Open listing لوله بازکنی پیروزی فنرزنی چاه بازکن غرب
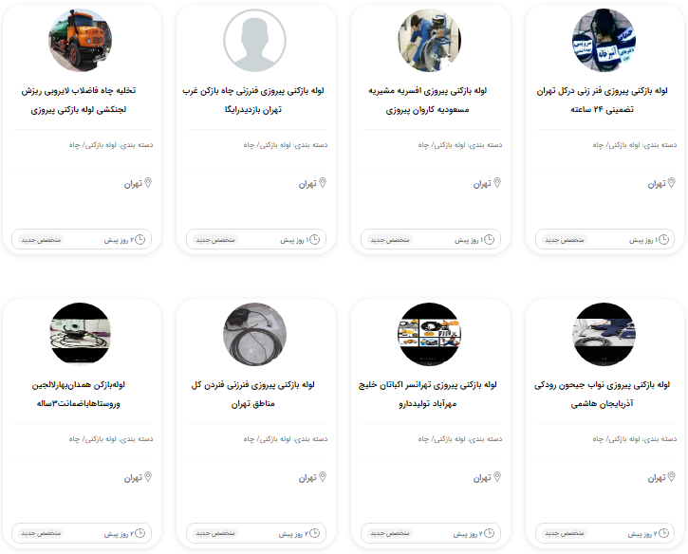The height and width of the screenshot is (554, 688). [x=253, y=100]
